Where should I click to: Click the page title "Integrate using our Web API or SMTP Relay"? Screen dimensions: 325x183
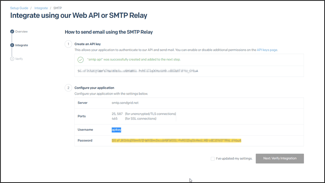79,15
